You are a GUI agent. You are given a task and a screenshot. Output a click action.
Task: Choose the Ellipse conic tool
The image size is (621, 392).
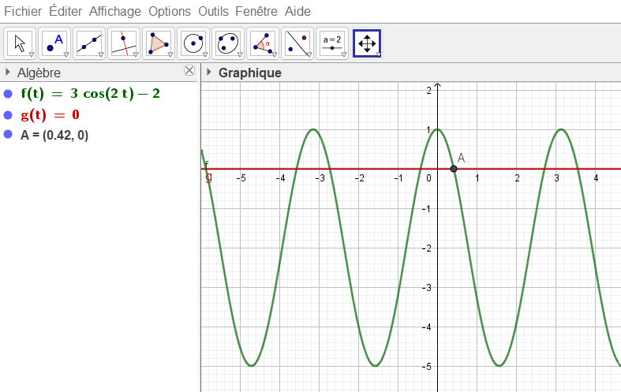coord(228,43)
